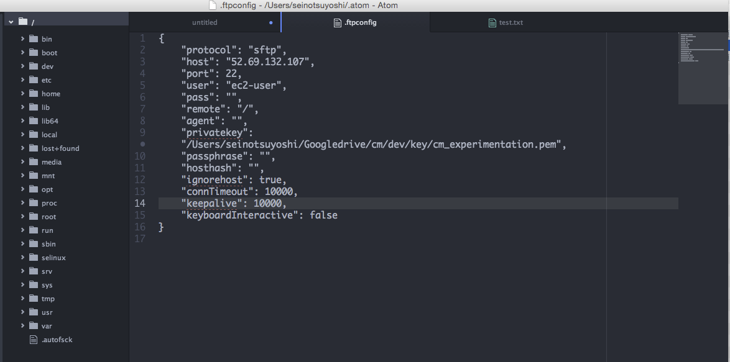Select the lost+found folder
This screenshot has height=362, width=730.
point(60,148)
